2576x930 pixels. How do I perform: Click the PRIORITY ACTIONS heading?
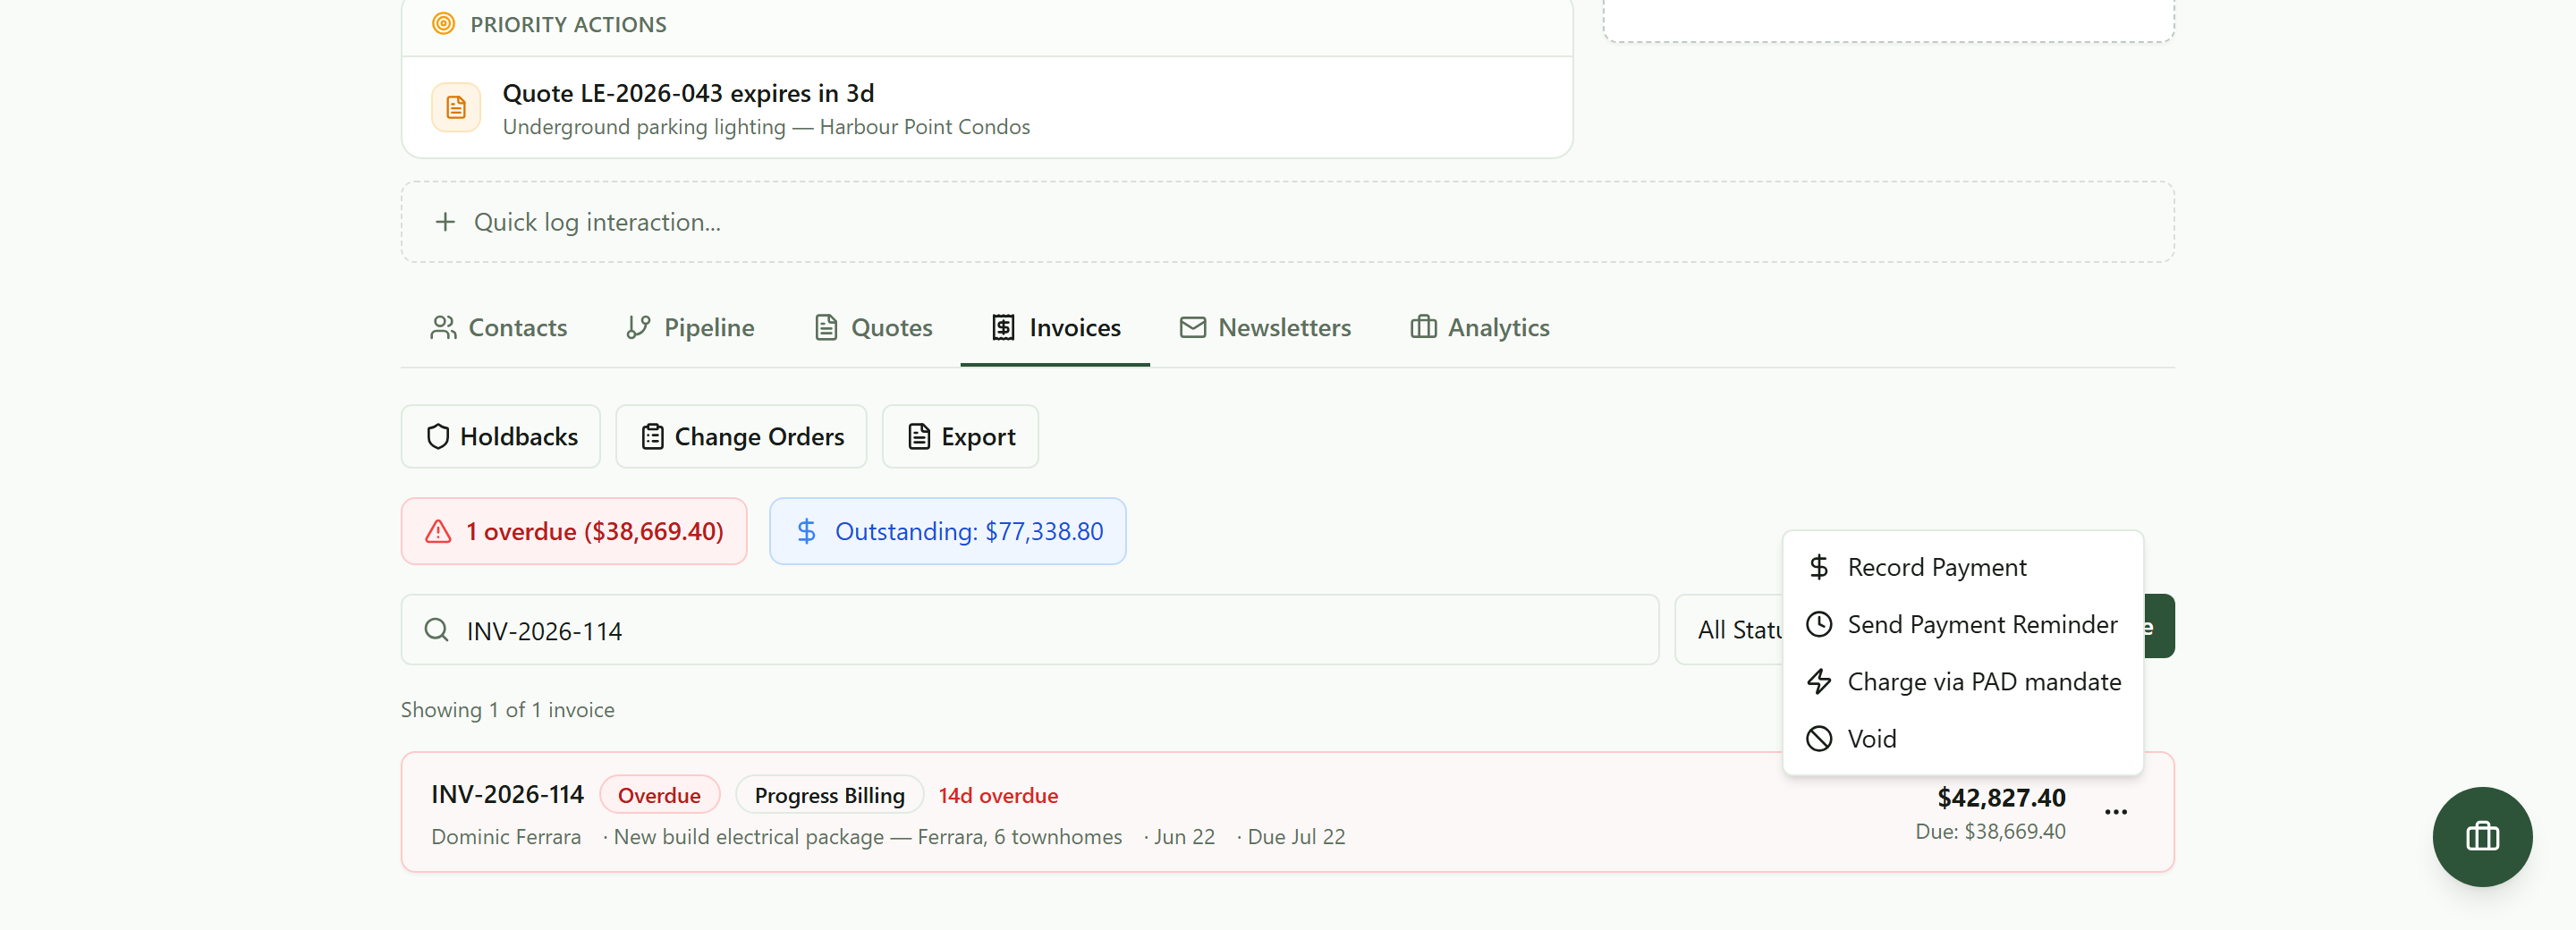click(x=568, y=24)
